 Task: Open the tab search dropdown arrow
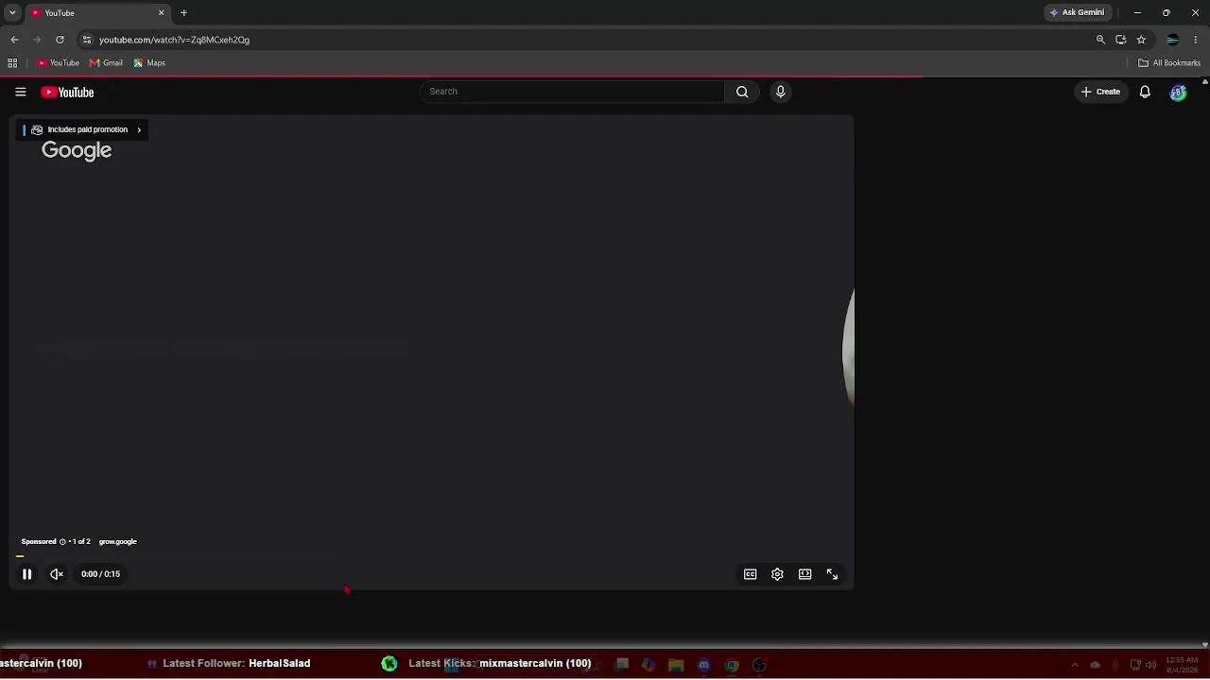(12, 12)
